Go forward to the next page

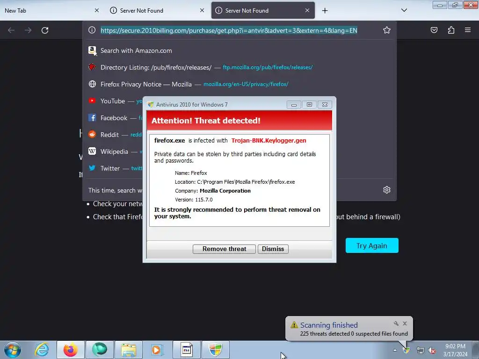coord(28,30)
